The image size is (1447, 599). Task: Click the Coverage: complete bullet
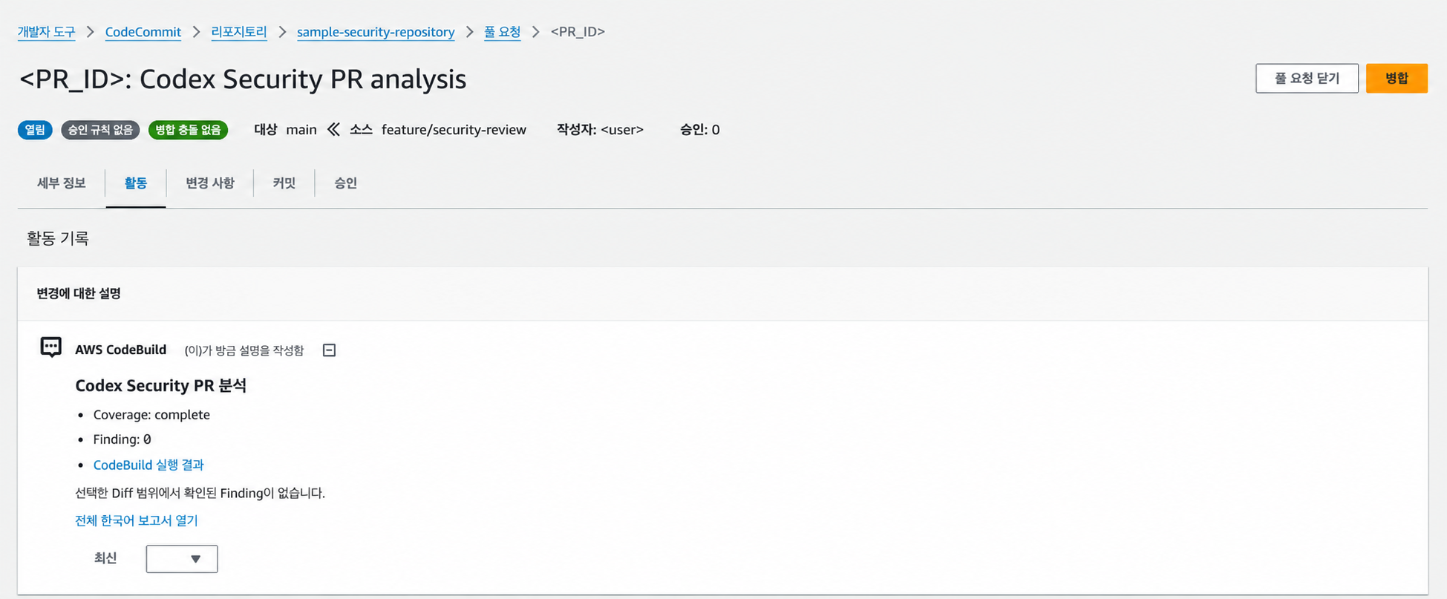[x=151, y=415]
